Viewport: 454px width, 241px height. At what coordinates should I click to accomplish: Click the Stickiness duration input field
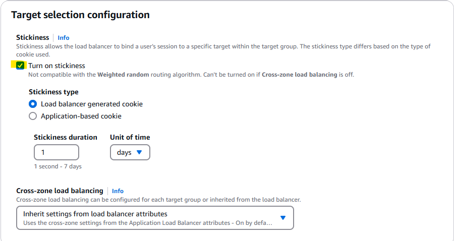tap(56, 152)
